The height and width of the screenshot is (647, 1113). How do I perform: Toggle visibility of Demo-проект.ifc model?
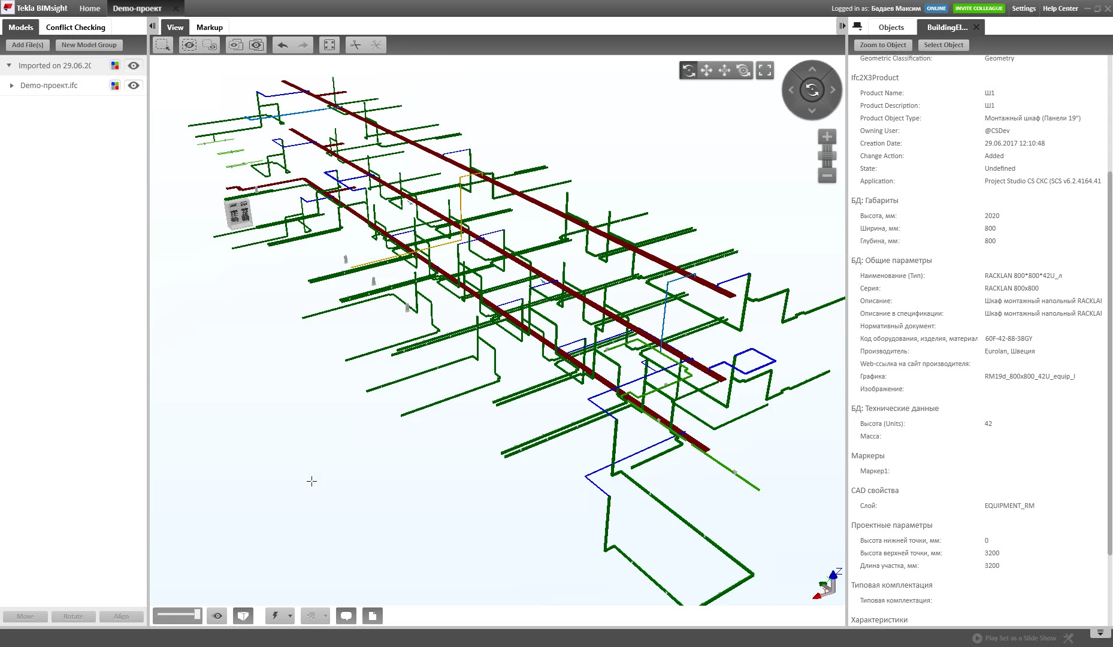134,86
